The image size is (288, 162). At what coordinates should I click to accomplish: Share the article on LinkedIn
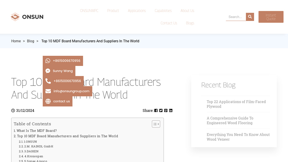(x=171, y=111)
